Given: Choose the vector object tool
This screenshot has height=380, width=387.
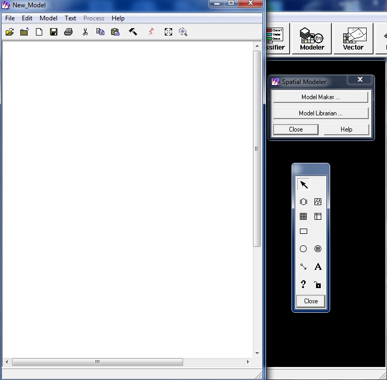Looking at the screenshot, I should (318, 201).
